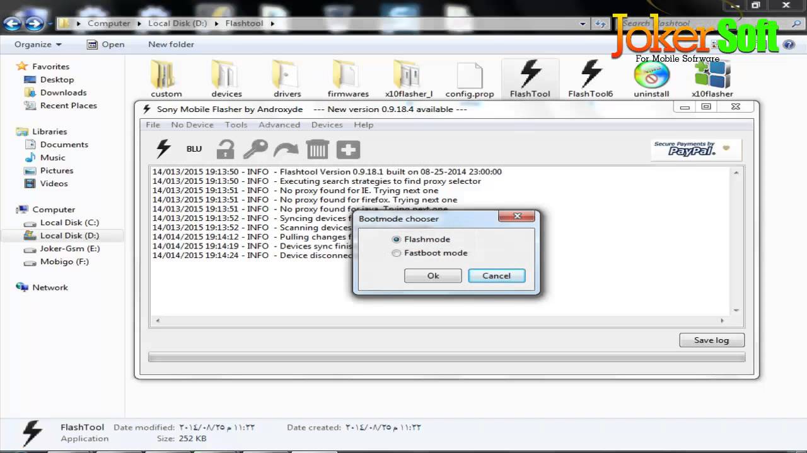Expand the arrow after Computer in path
Viewport: 807px width, 453px height.
(x=139, y=23)
